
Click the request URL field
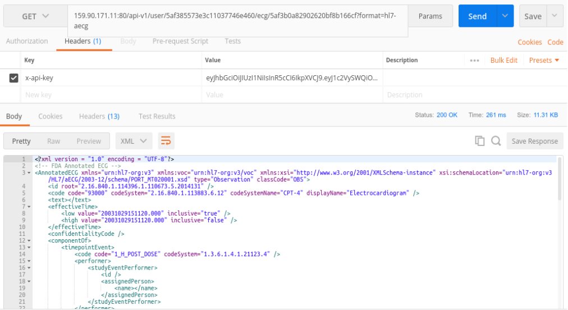(237, 21)
